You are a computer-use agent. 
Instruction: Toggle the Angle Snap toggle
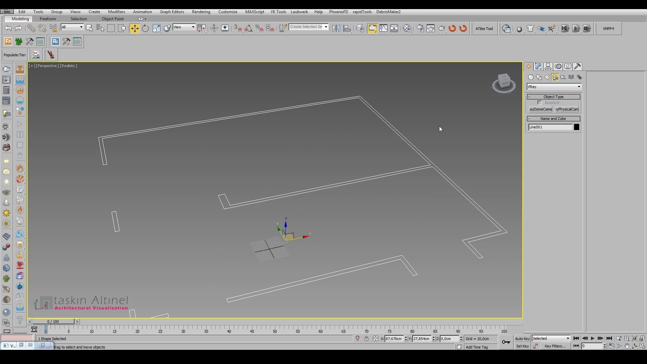(249, 29)
